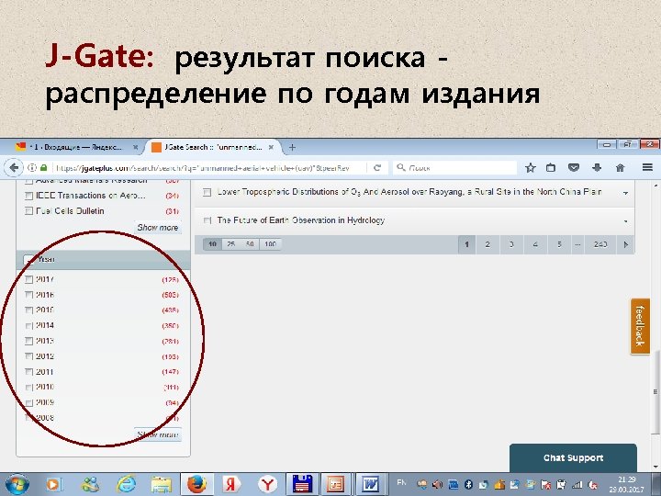661x496 pixels.
Task: Close the JGate Search tab
Action: click(x=272, y=147)
